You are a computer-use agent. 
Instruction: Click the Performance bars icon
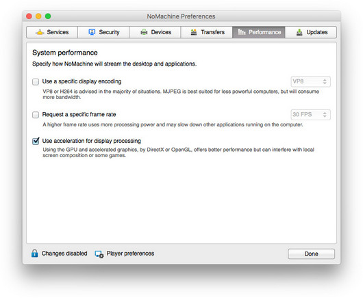coord(242,32)
